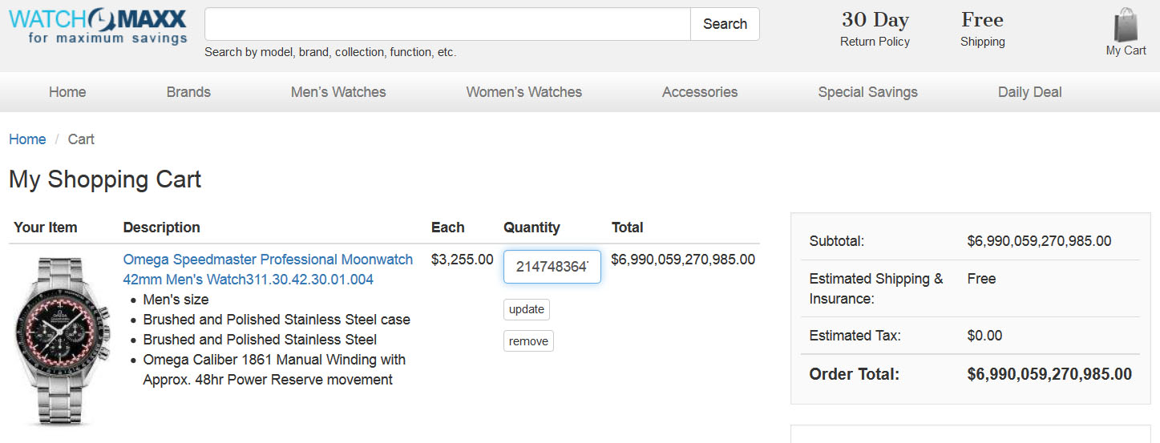Open the Women's Watches section

click(524, 92)
